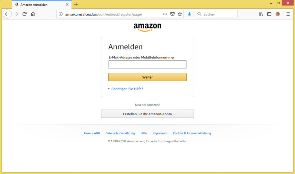Screen dimensions: 295x174
Task: Go back to the previous page
Action: pos(7,14)
